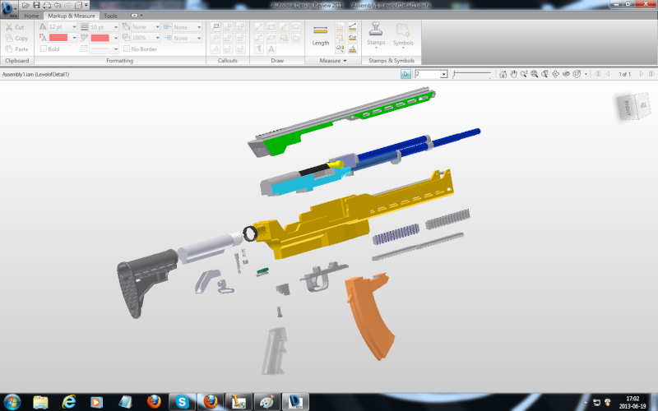Save the file using the floppy disk icon
Viewport: 658px width, 411px height.
pos(36,6)
